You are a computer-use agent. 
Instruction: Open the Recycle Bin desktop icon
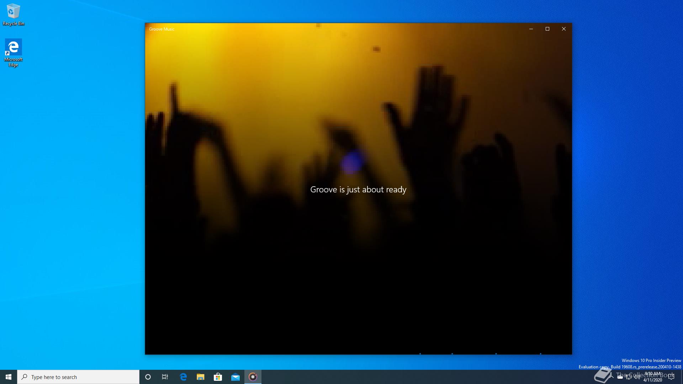tap(13, 15)
